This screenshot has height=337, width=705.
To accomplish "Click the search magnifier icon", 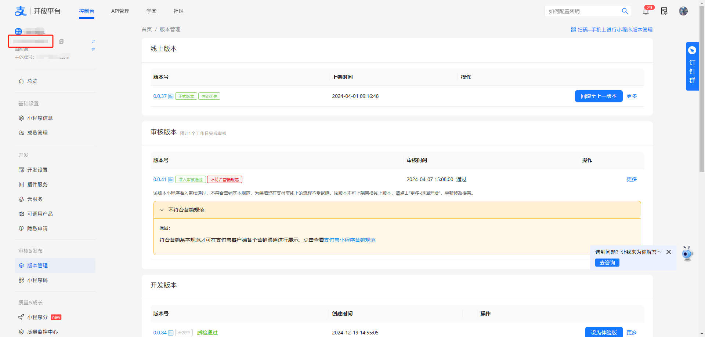I will click(x=625, y=11).
